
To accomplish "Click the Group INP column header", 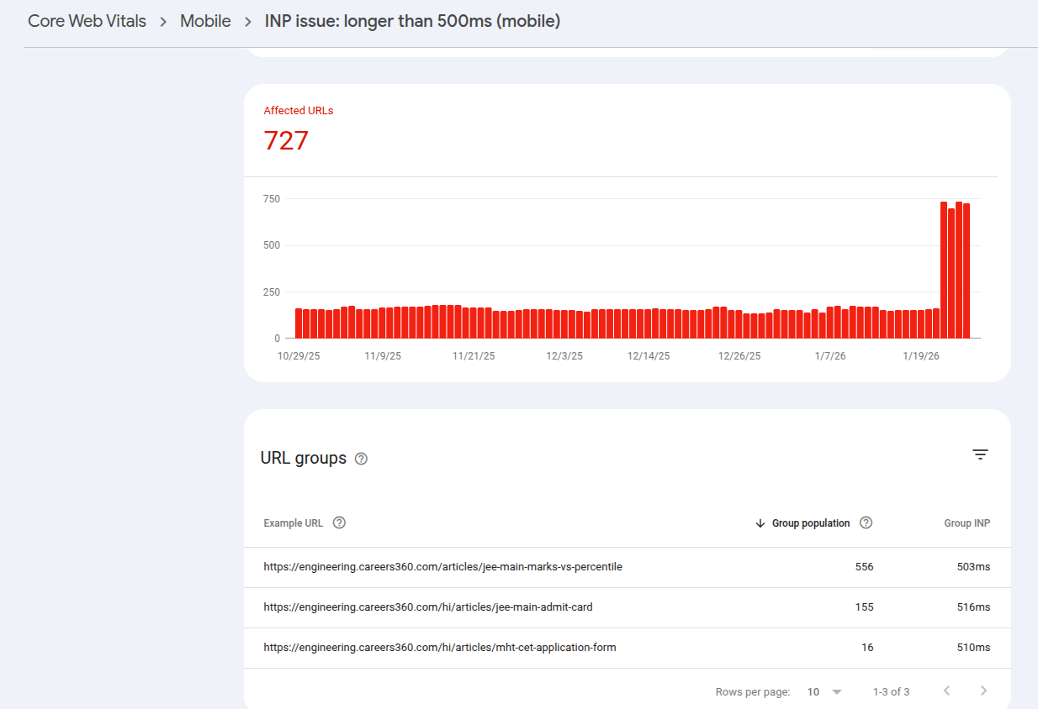I will [967, 523].
